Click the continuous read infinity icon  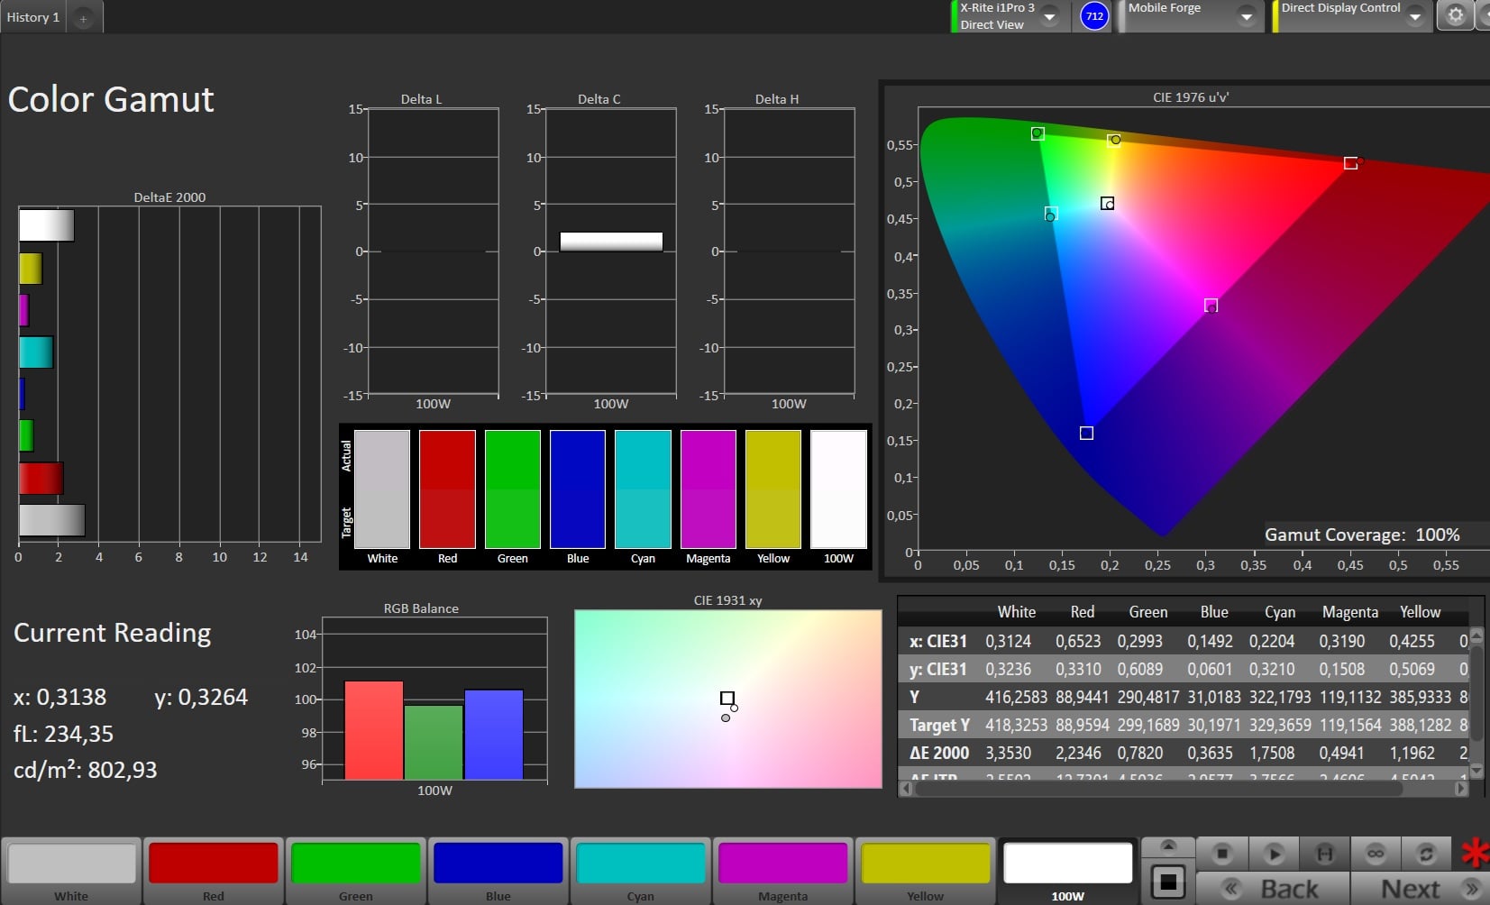pyautogui.click(x=1375, y=853)
